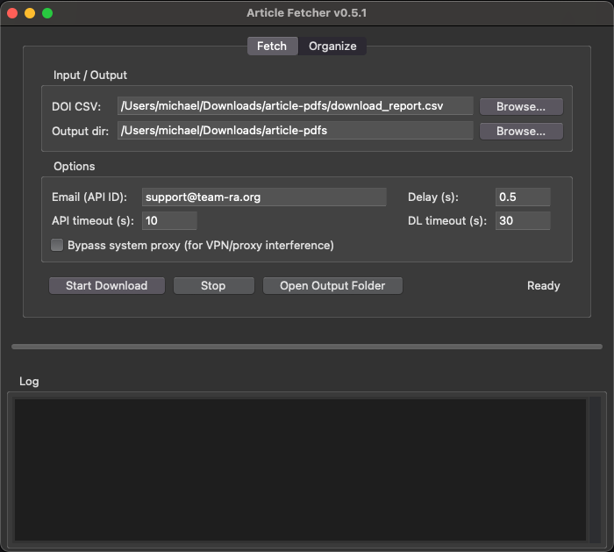Close the Article Fetcher window
The height and width of the screenshot is (552, 614).
pos(12,13)
